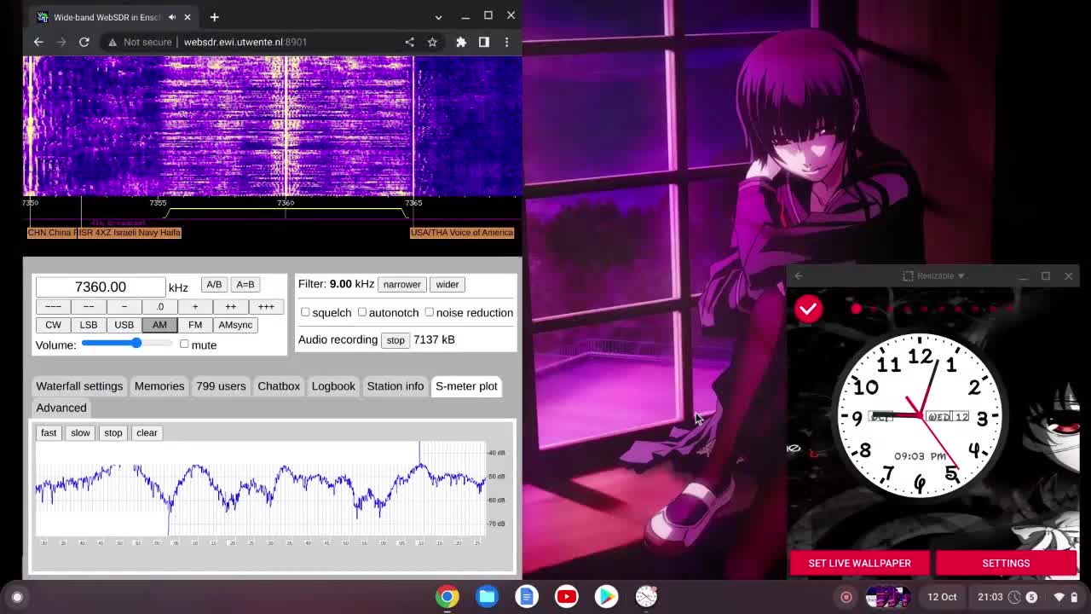Tap the red checkmark in the clock app
This screenshot has height=614, width=1091.
[x=808, y=309]
